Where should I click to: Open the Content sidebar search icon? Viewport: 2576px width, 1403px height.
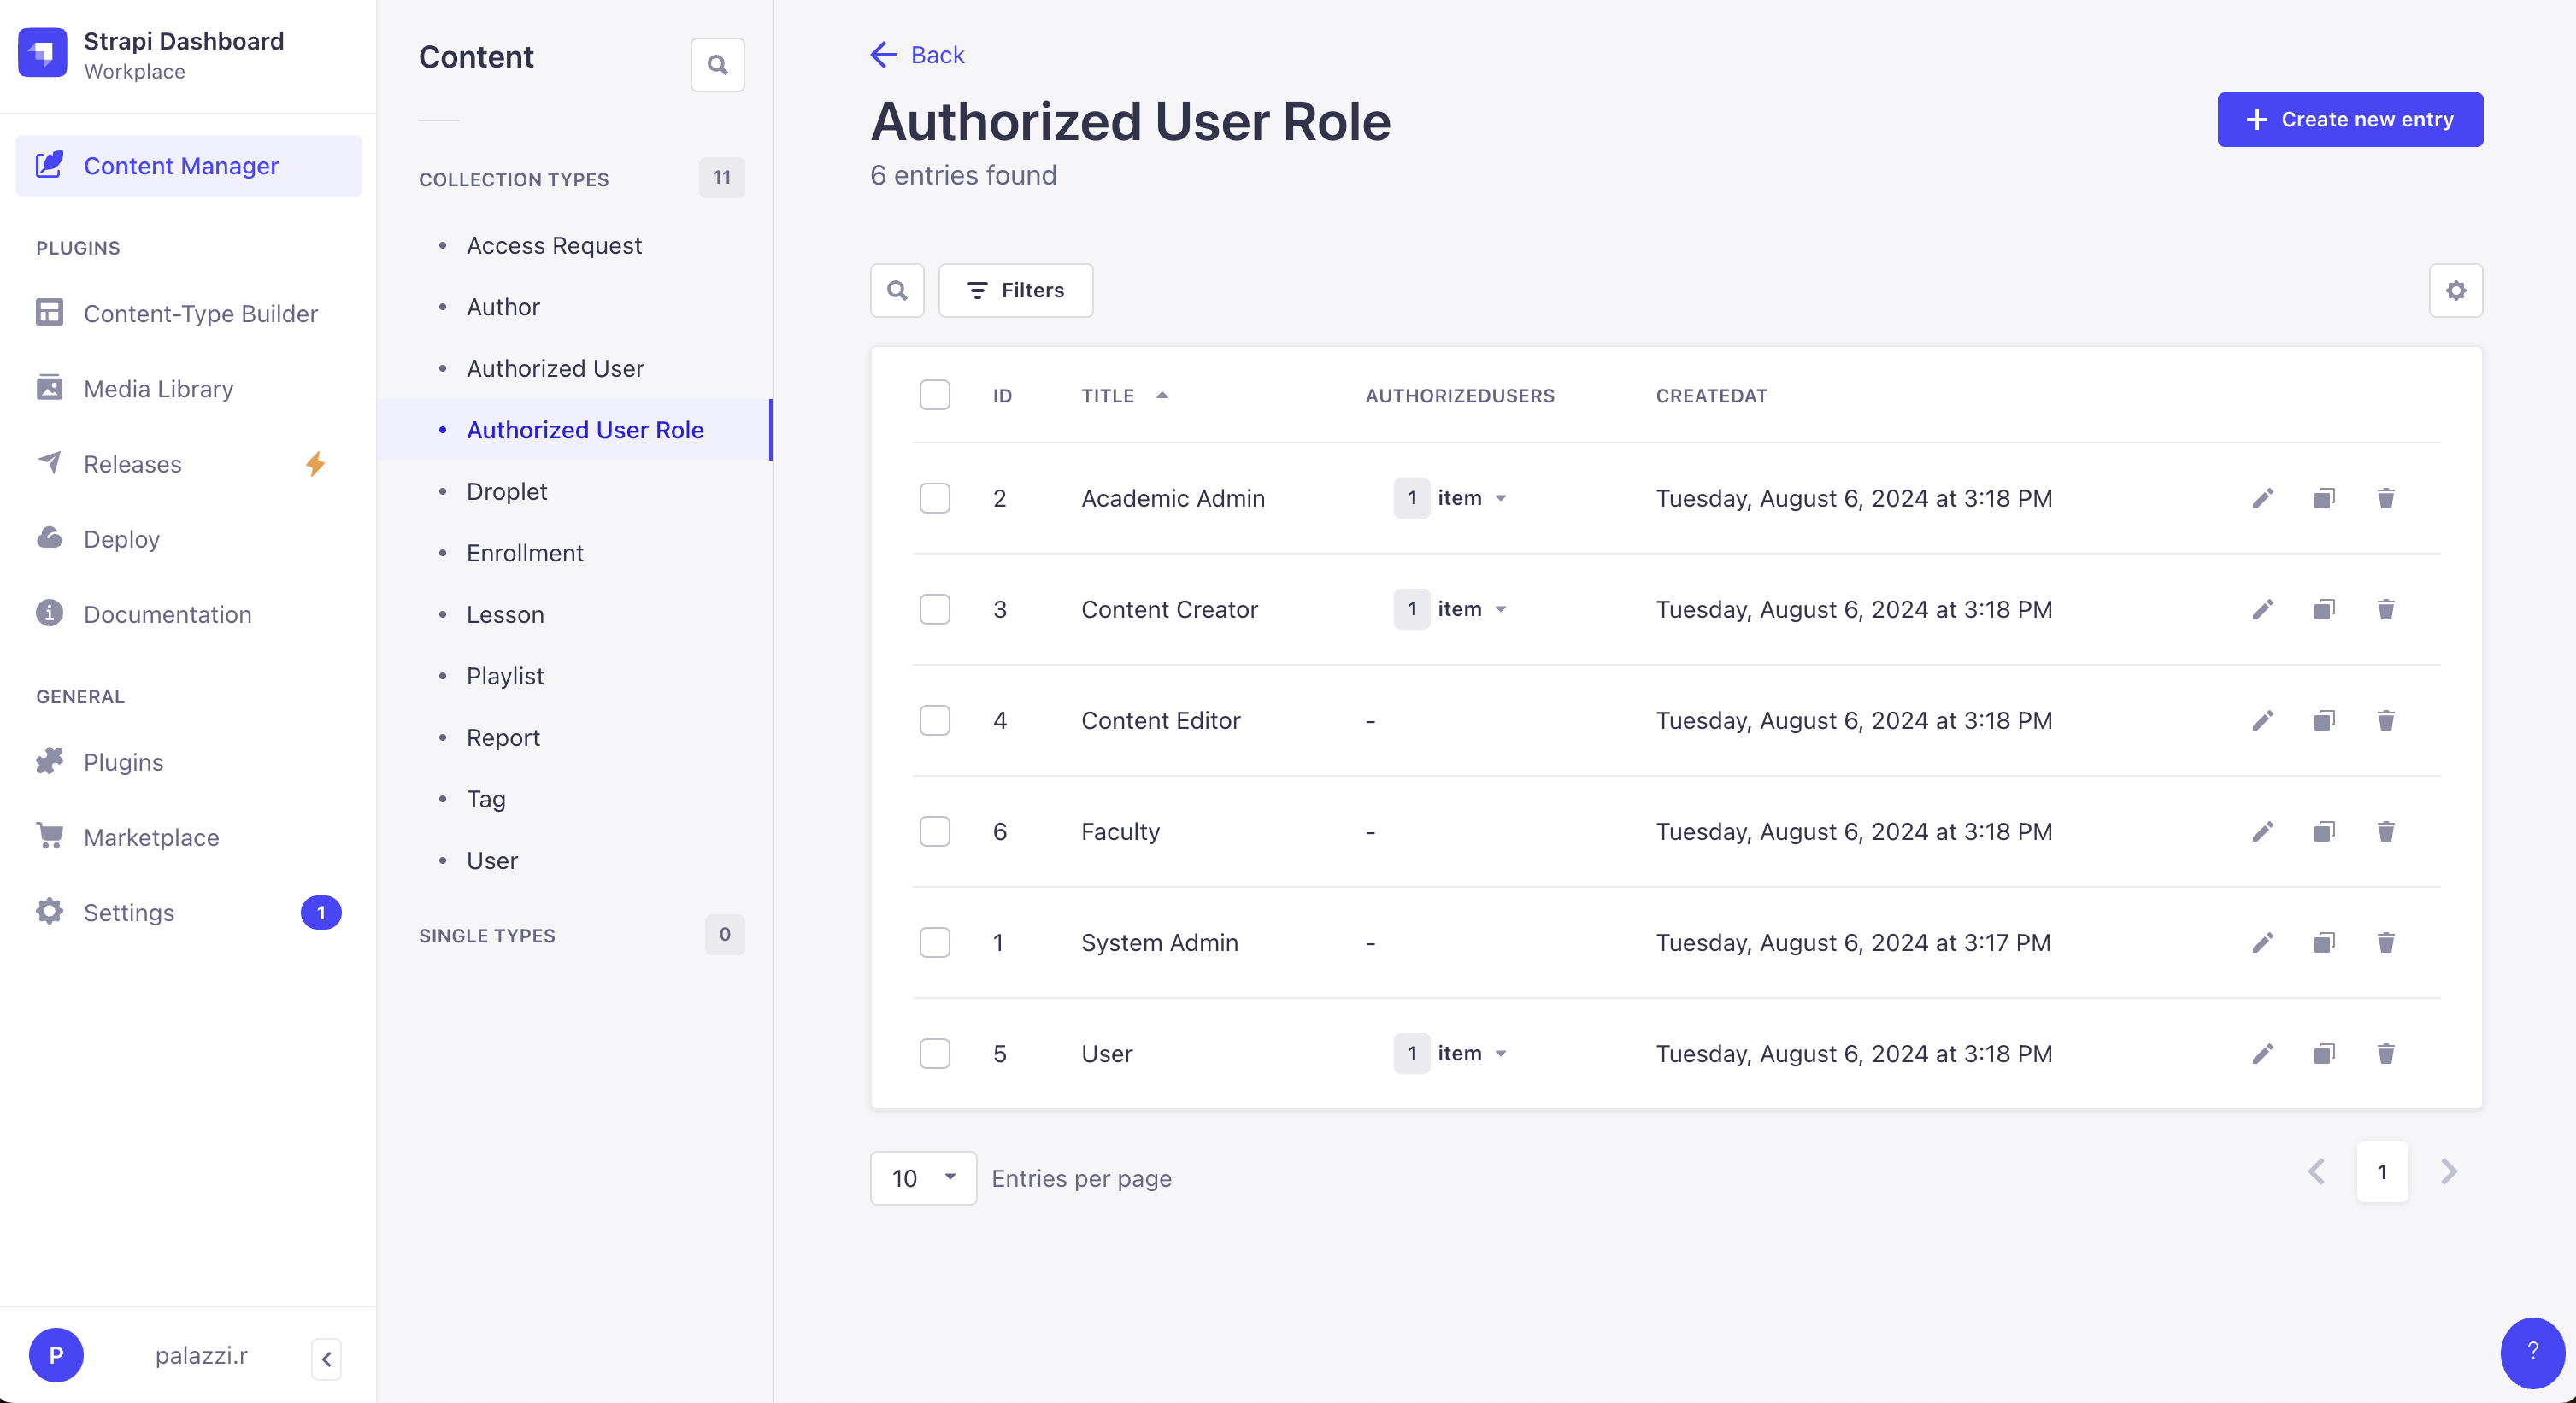click(x=717, y=65)
